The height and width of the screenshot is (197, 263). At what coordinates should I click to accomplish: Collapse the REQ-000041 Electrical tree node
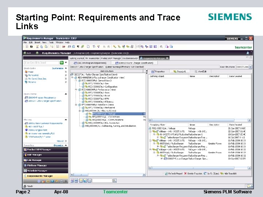point(80,111)
